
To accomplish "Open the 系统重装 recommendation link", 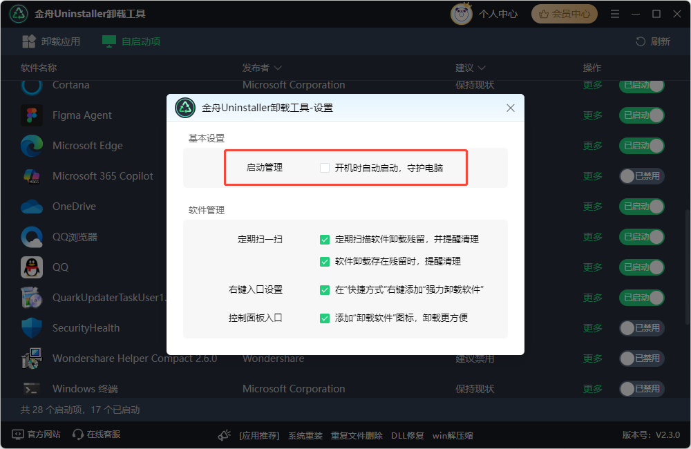I will pyautogui.click(x=305, y=436).
